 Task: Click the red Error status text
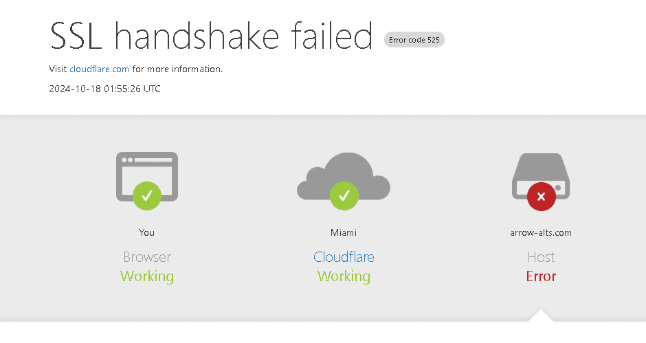click(541, 276)
